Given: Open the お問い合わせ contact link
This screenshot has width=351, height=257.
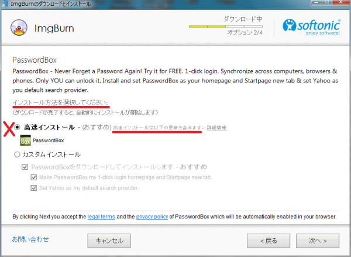Looking at the screenshot, I should [x=30, y=239].
